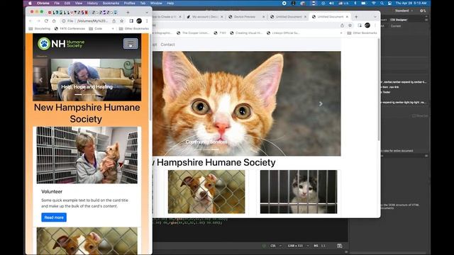The height and width of the screenshot is (255, 454).
Task: Open the FATE Conferences bookmark
Action: (x=70, y=28)
